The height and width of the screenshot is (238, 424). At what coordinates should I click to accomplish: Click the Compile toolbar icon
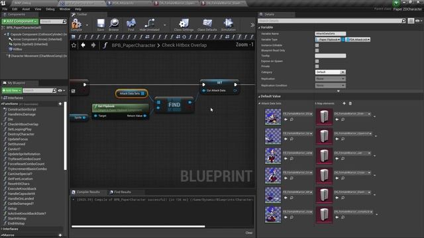click(x=77, y=24)
